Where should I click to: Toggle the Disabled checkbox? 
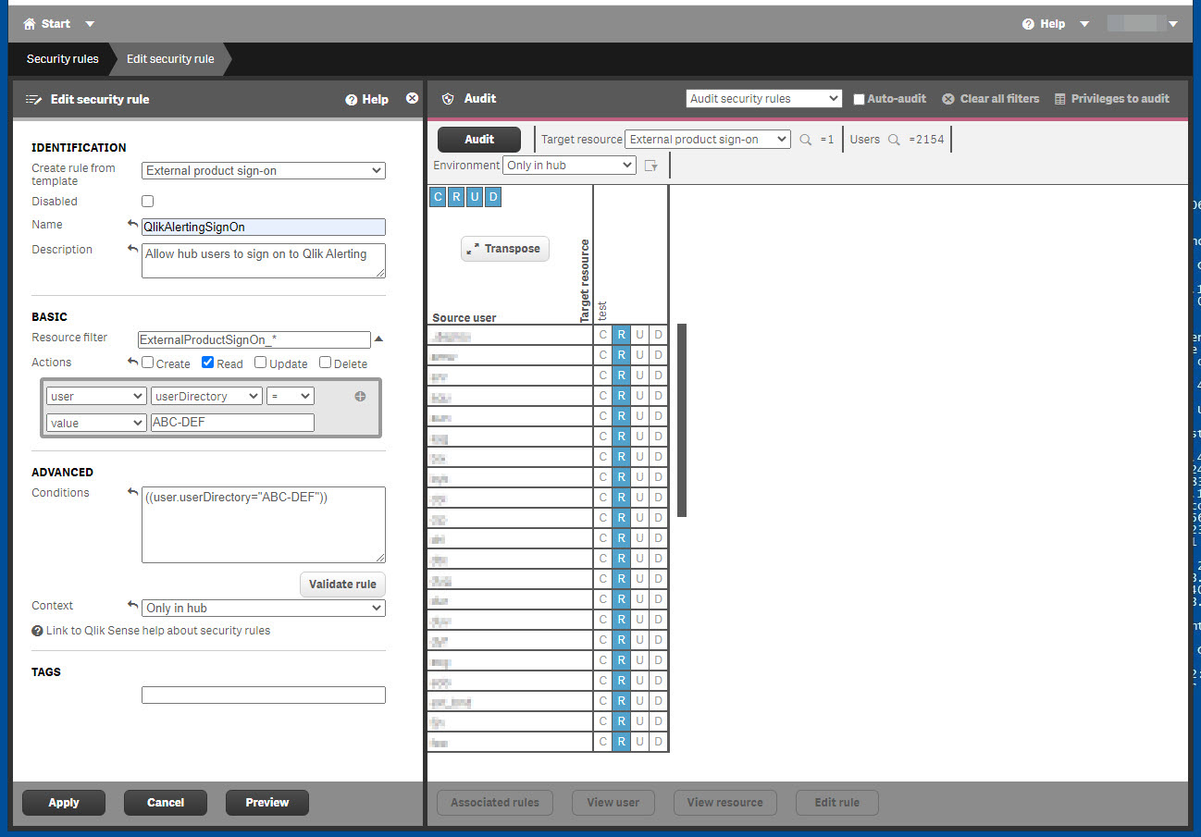tap(147, 201)
